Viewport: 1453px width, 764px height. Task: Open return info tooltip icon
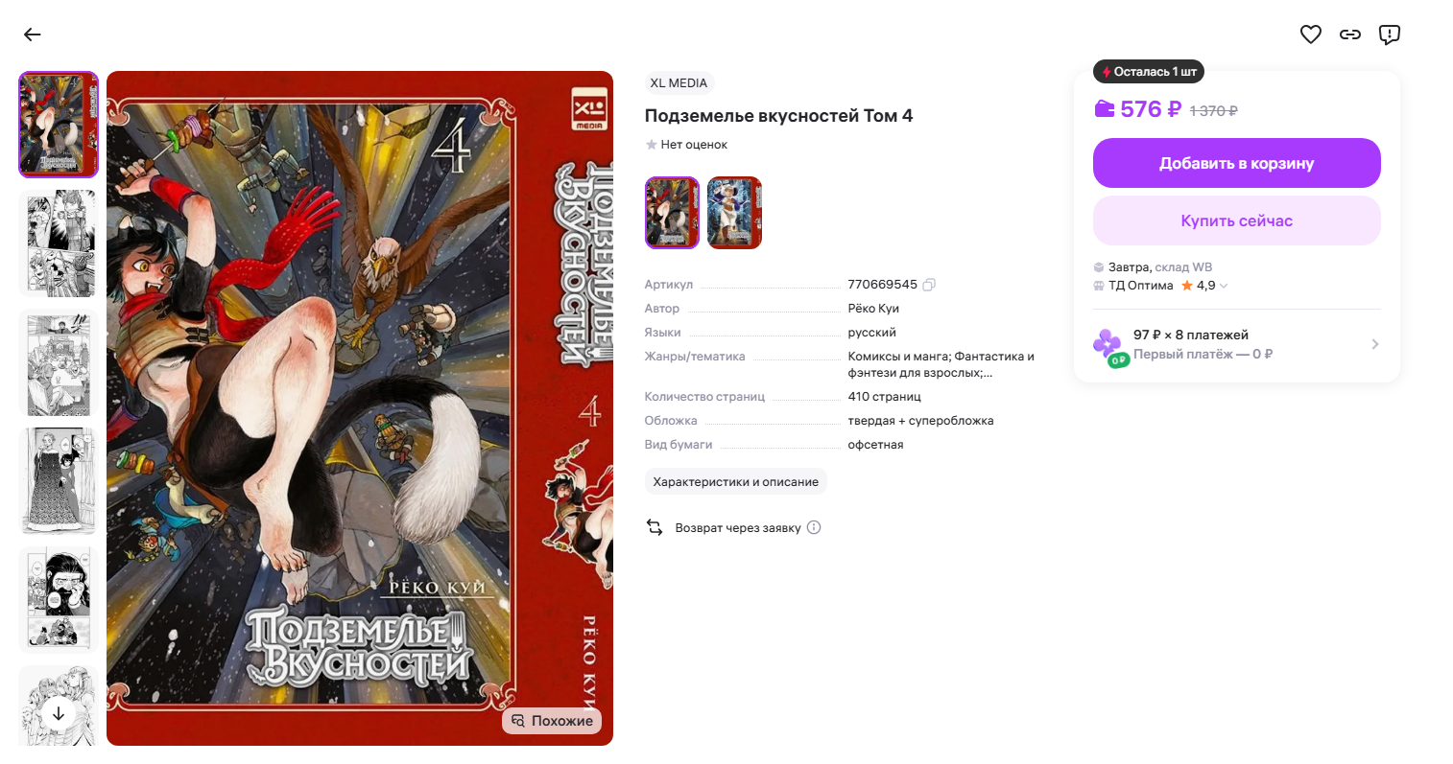(814, 527)
